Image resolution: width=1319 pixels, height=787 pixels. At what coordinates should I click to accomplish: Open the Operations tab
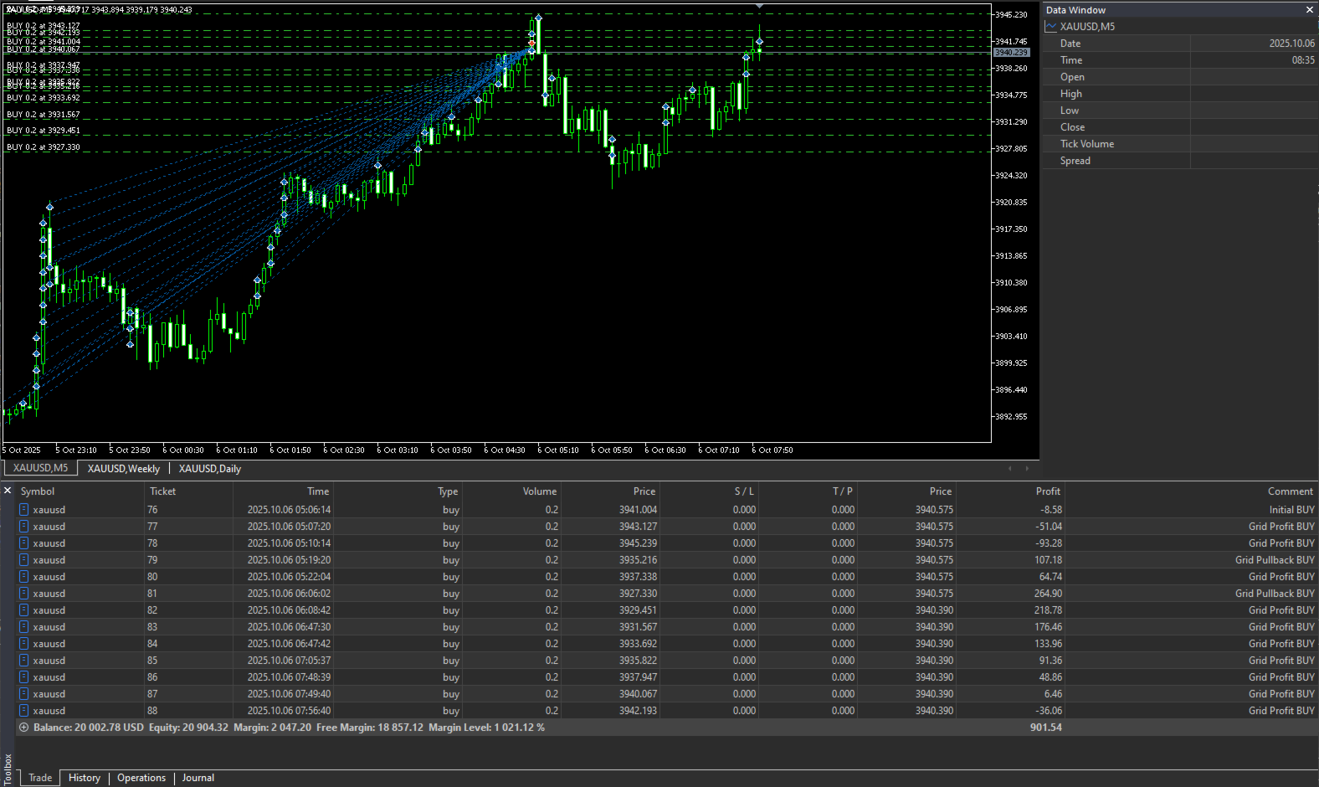click(x=141, y=778)
